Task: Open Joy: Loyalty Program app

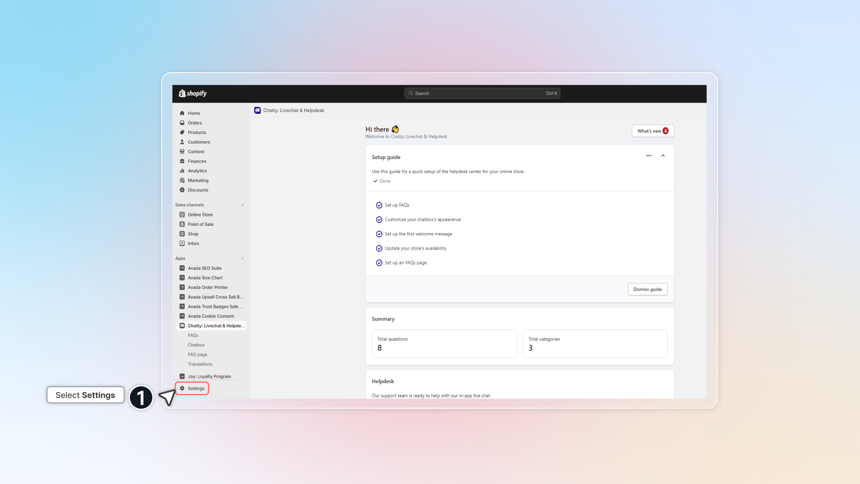Action: tap(209, 376)
